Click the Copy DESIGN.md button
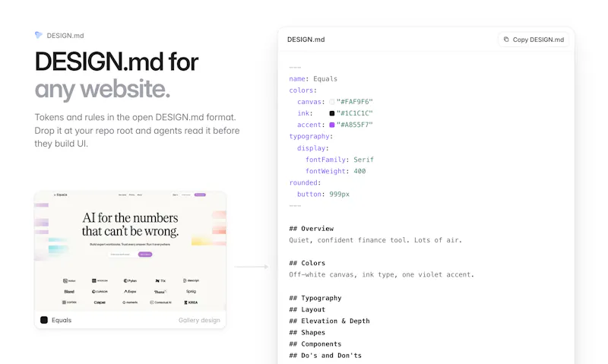The height and width of the screenshot is (364, 608). [534, 40]
